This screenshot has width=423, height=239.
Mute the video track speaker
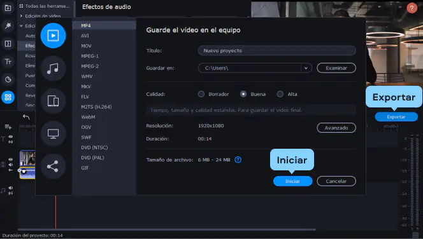[x=11, y=165]
